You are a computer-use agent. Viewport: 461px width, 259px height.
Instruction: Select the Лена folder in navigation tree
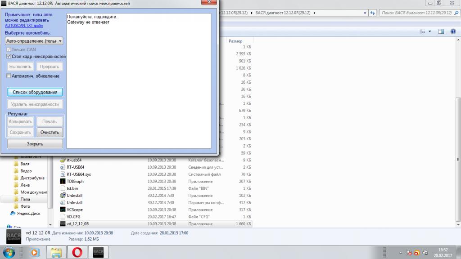[x=25, y=185]
